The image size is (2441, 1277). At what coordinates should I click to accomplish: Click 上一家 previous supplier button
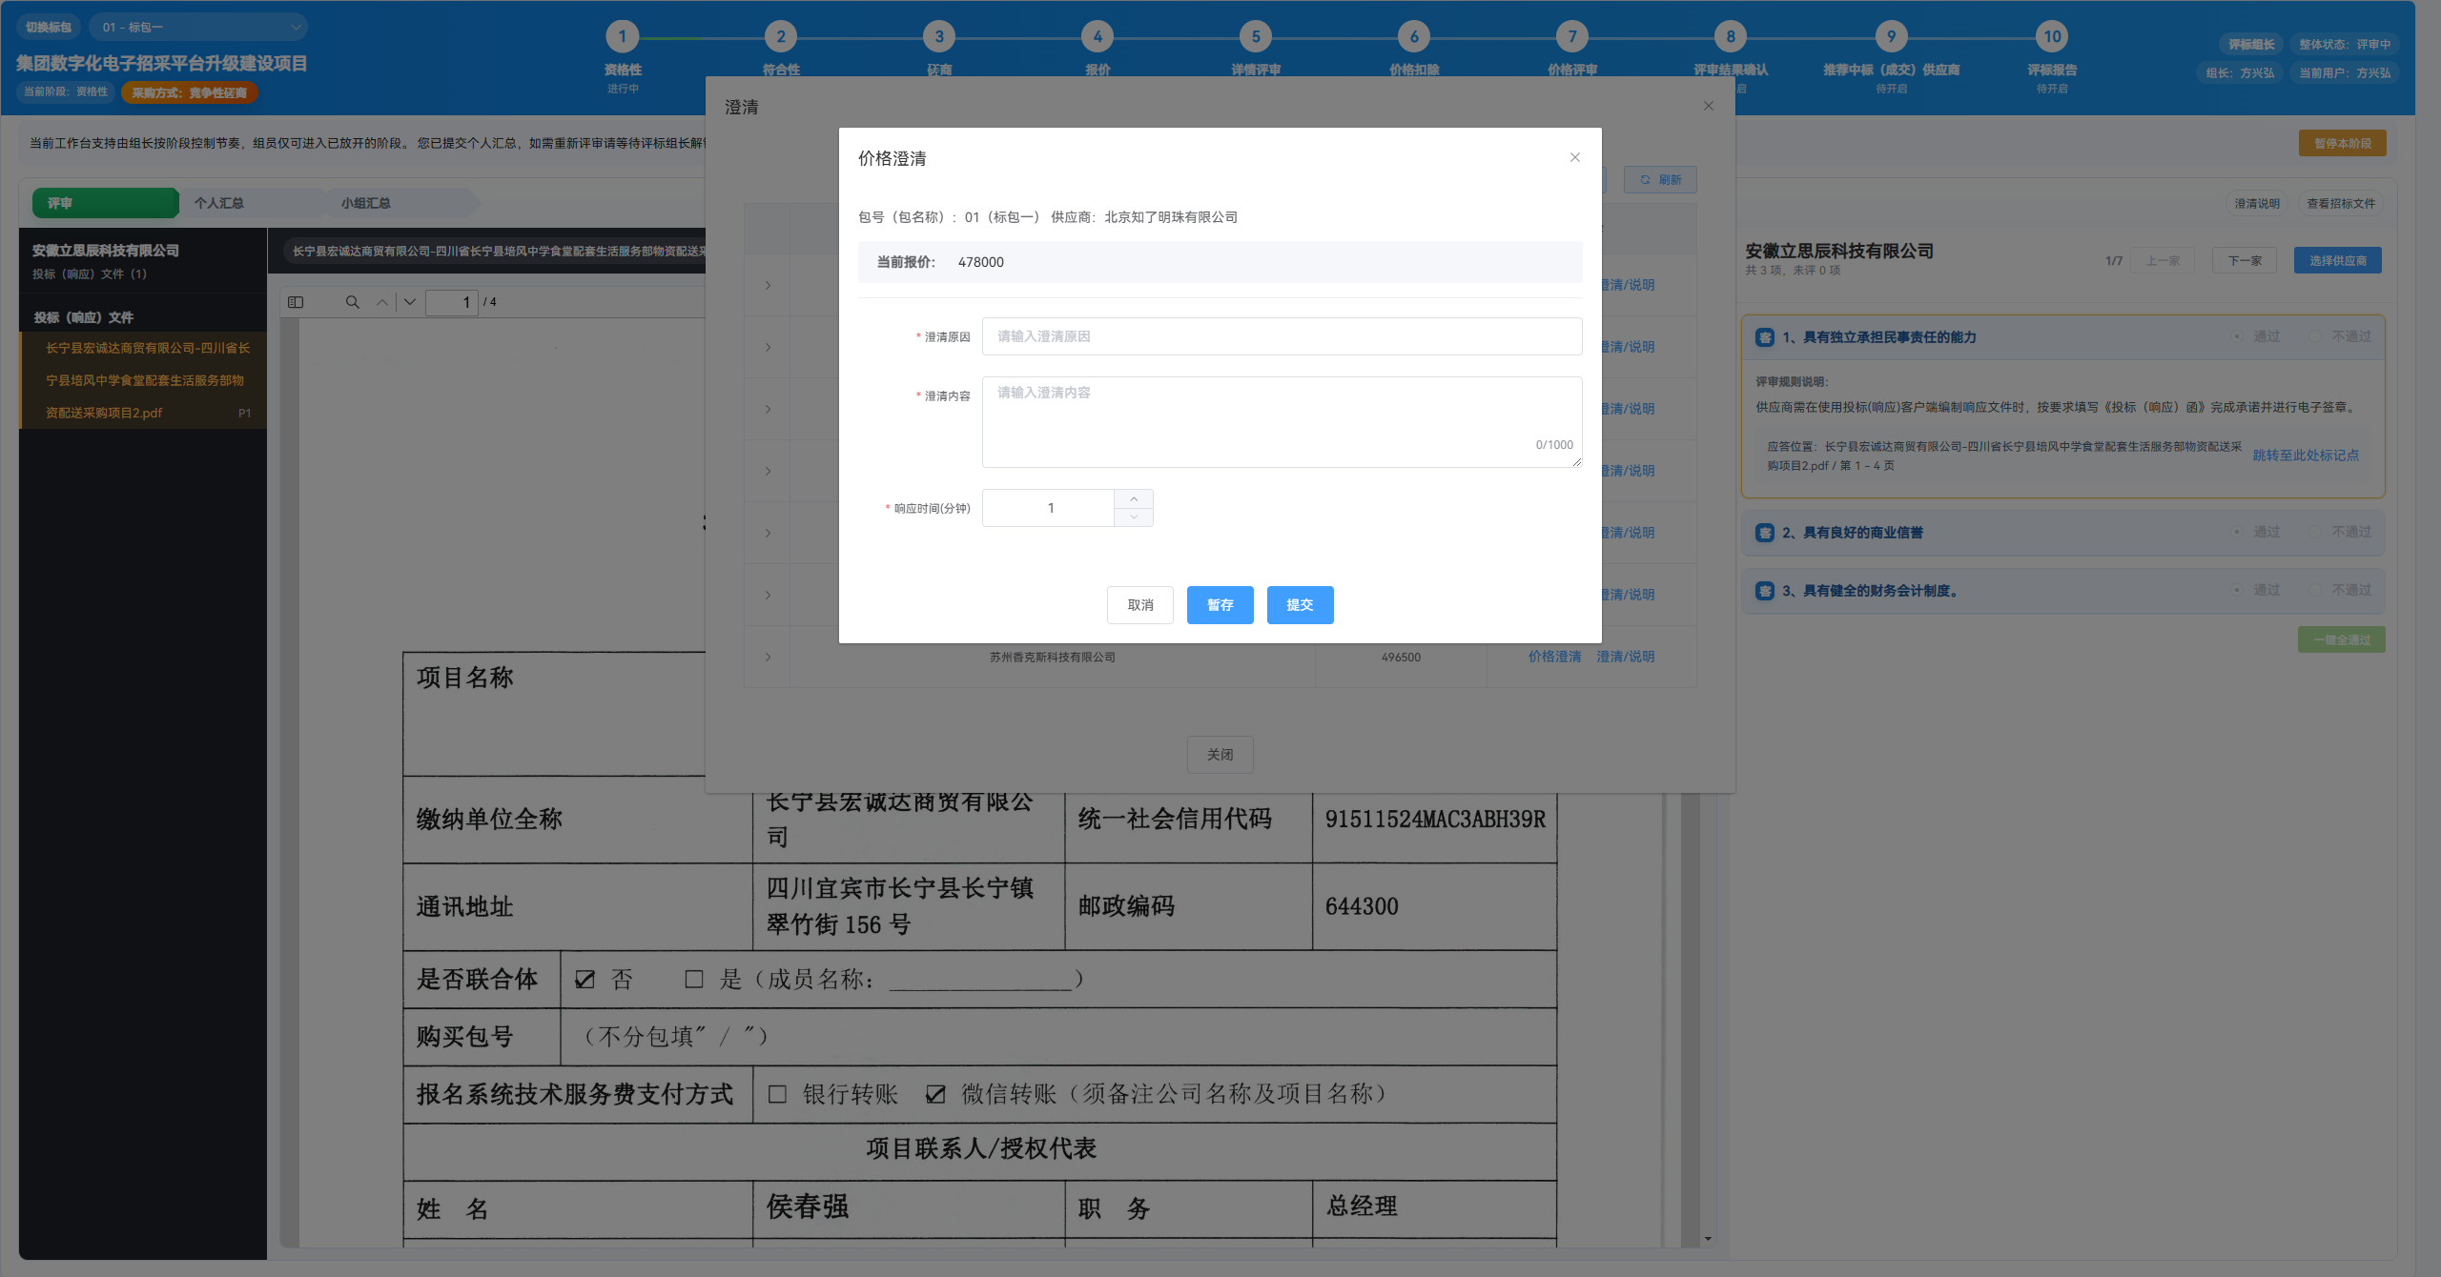pos(2163,260)
